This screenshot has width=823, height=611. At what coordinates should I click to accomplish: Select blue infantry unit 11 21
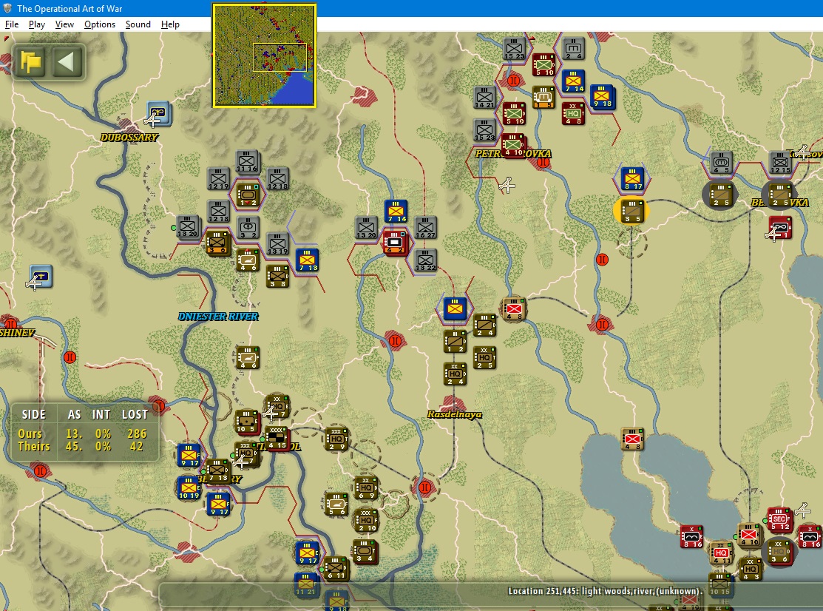[x=306, y=585]
